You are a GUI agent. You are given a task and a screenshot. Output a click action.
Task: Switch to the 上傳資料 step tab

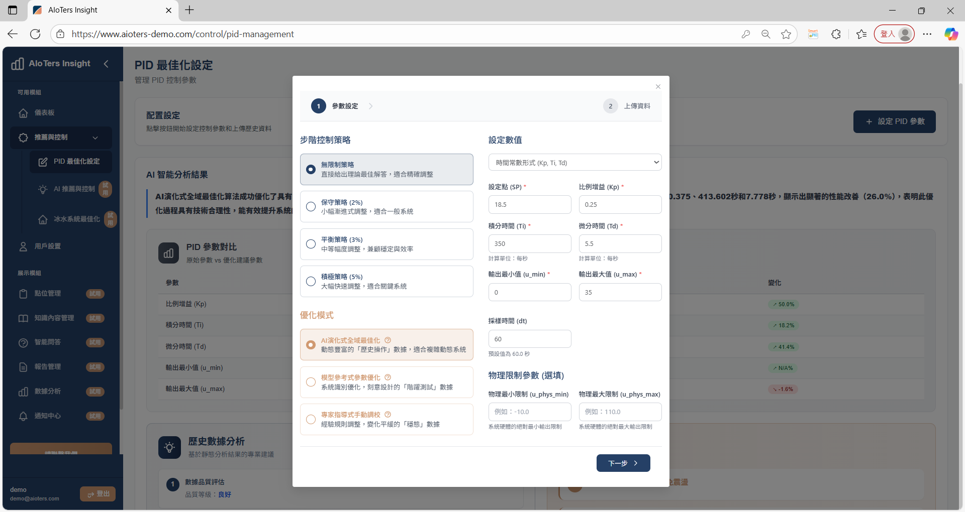627,106
